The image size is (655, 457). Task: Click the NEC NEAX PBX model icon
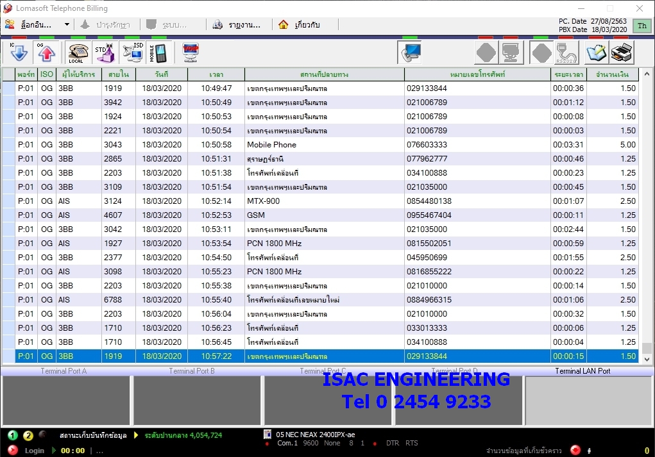[268, 435]
